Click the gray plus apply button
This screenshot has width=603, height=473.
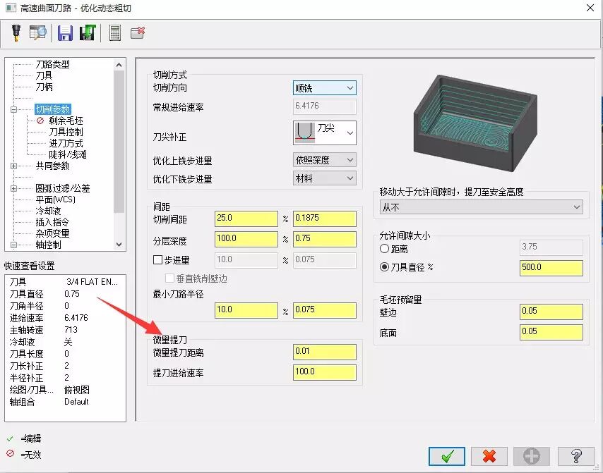pos(532,456)
